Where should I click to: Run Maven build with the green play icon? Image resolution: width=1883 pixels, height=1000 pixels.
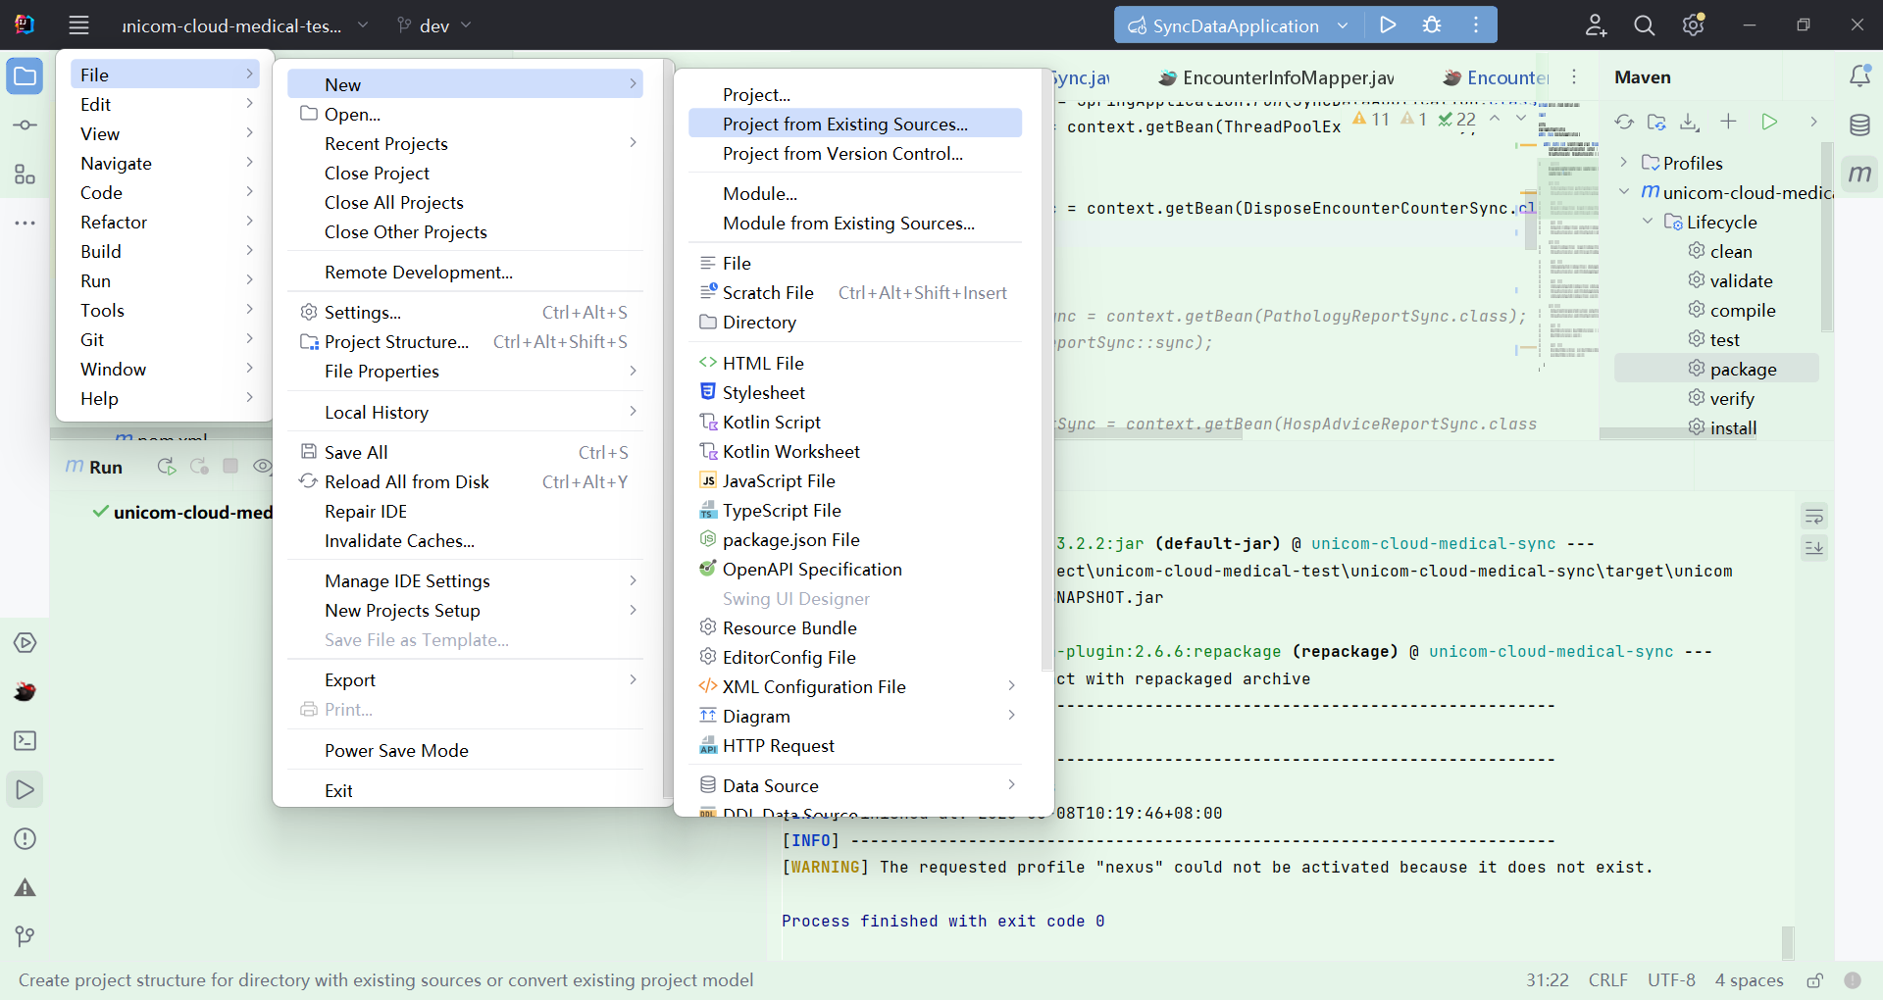pos(1769,122)
